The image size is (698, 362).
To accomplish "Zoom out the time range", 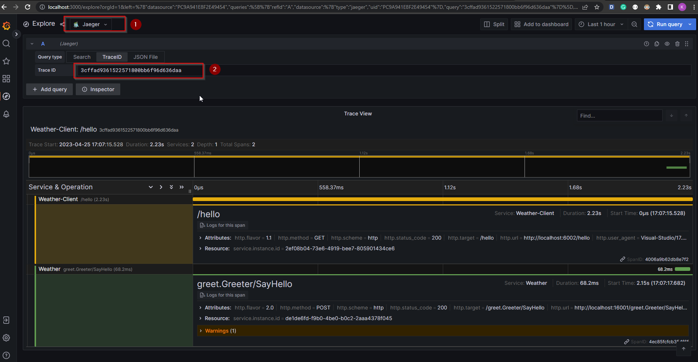I will 634,24.
